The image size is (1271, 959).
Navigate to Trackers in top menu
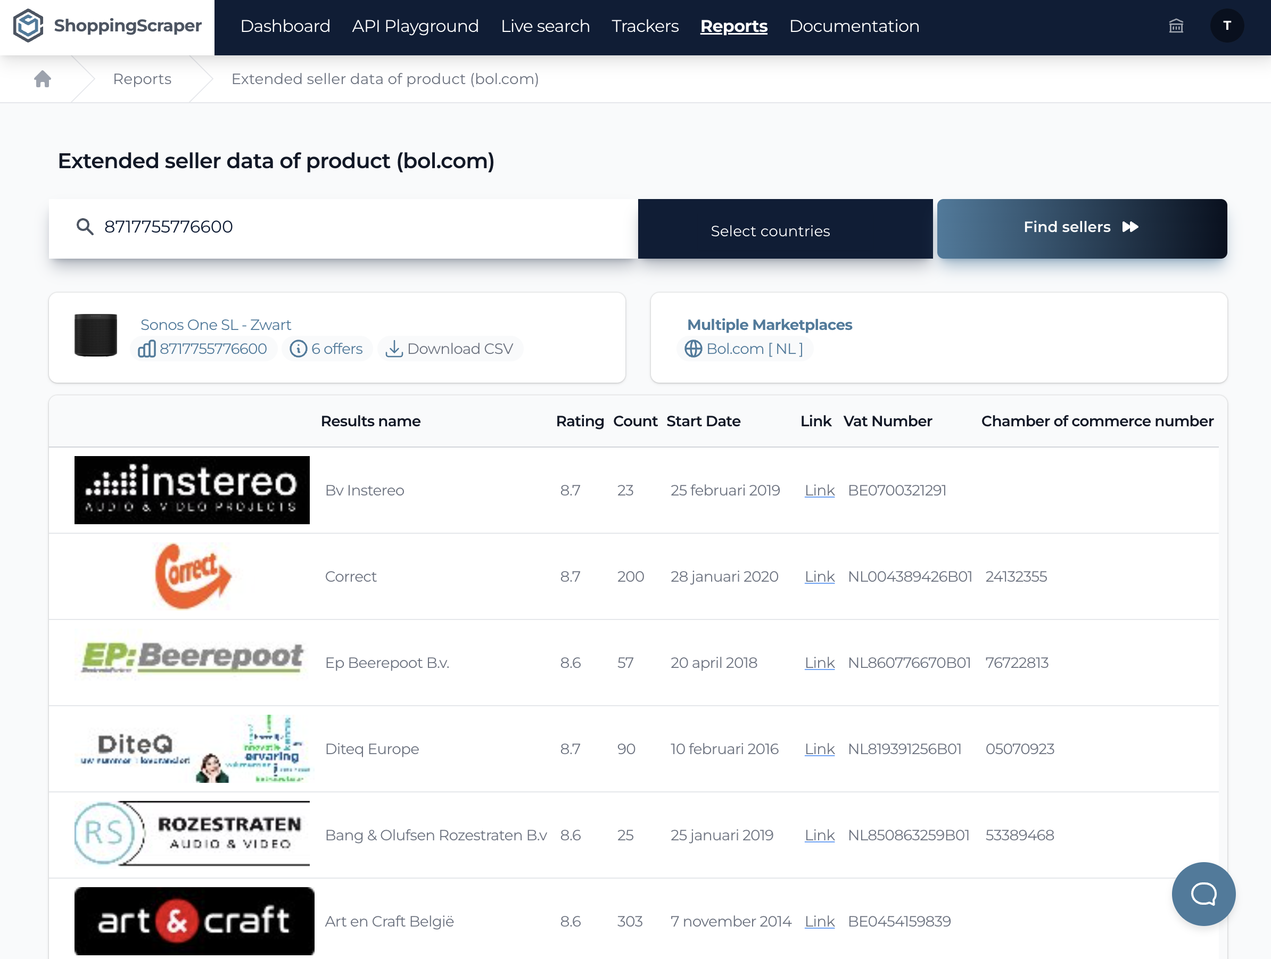coord(645,26)
